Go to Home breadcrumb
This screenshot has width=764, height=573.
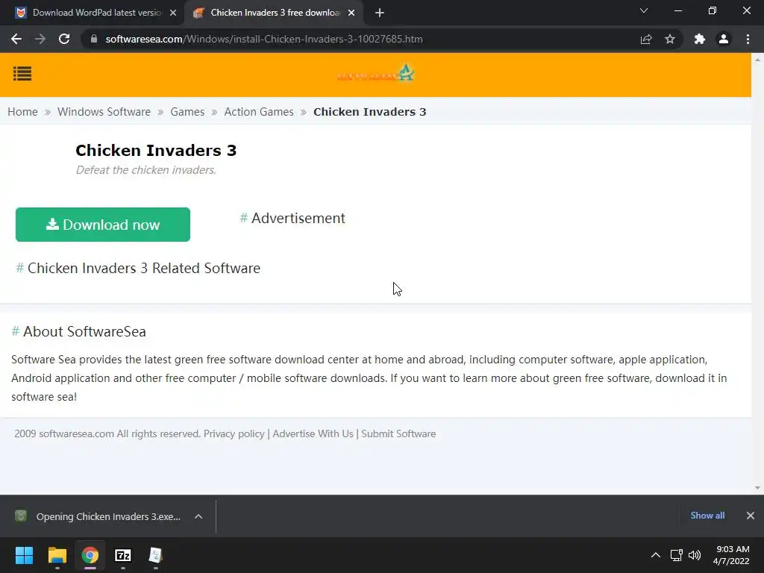22,112
